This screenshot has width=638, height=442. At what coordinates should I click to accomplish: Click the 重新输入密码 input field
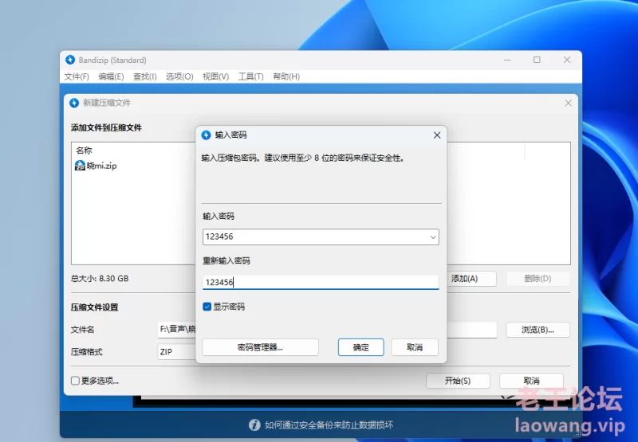tap(321, 282)
